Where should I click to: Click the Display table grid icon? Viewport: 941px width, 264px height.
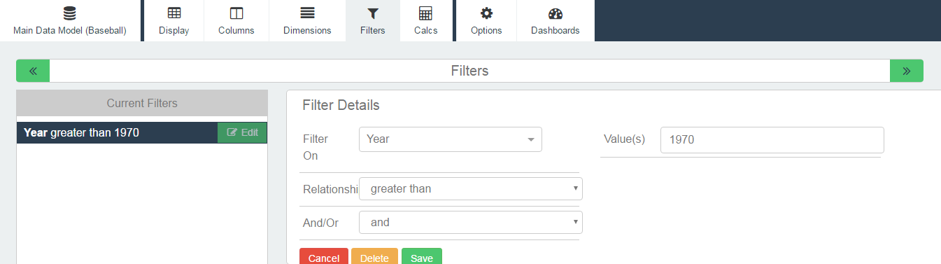pyautogui.click(x=174, y=13)
